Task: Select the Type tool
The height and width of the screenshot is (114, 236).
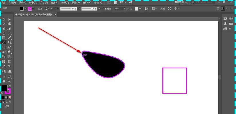Action: coord(4,33)
